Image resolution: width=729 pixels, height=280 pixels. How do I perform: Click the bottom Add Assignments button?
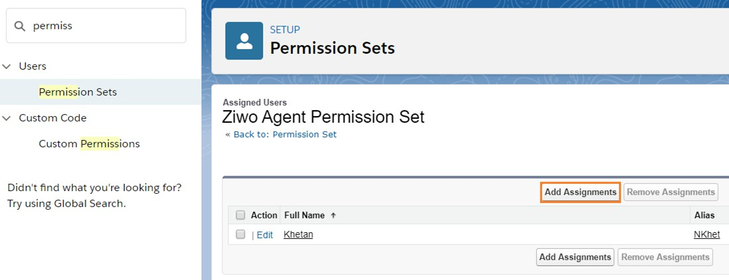(575, 257)
